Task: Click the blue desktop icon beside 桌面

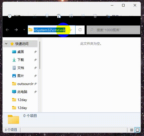Action: pos(14,52)
